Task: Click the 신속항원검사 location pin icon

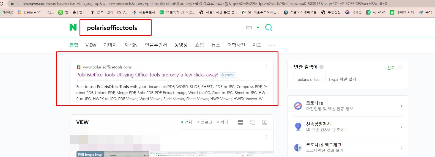Action: 298,127
